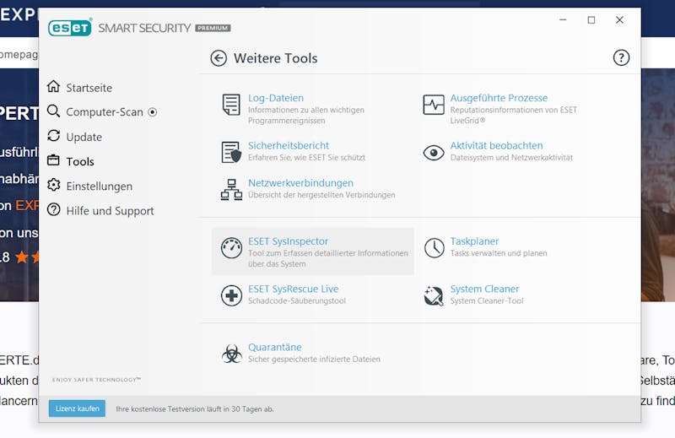Viewport: 675px width, 438px height.
Task: Click the Netzwerkverbindungen network icon
Action: [x=231, y=190]
